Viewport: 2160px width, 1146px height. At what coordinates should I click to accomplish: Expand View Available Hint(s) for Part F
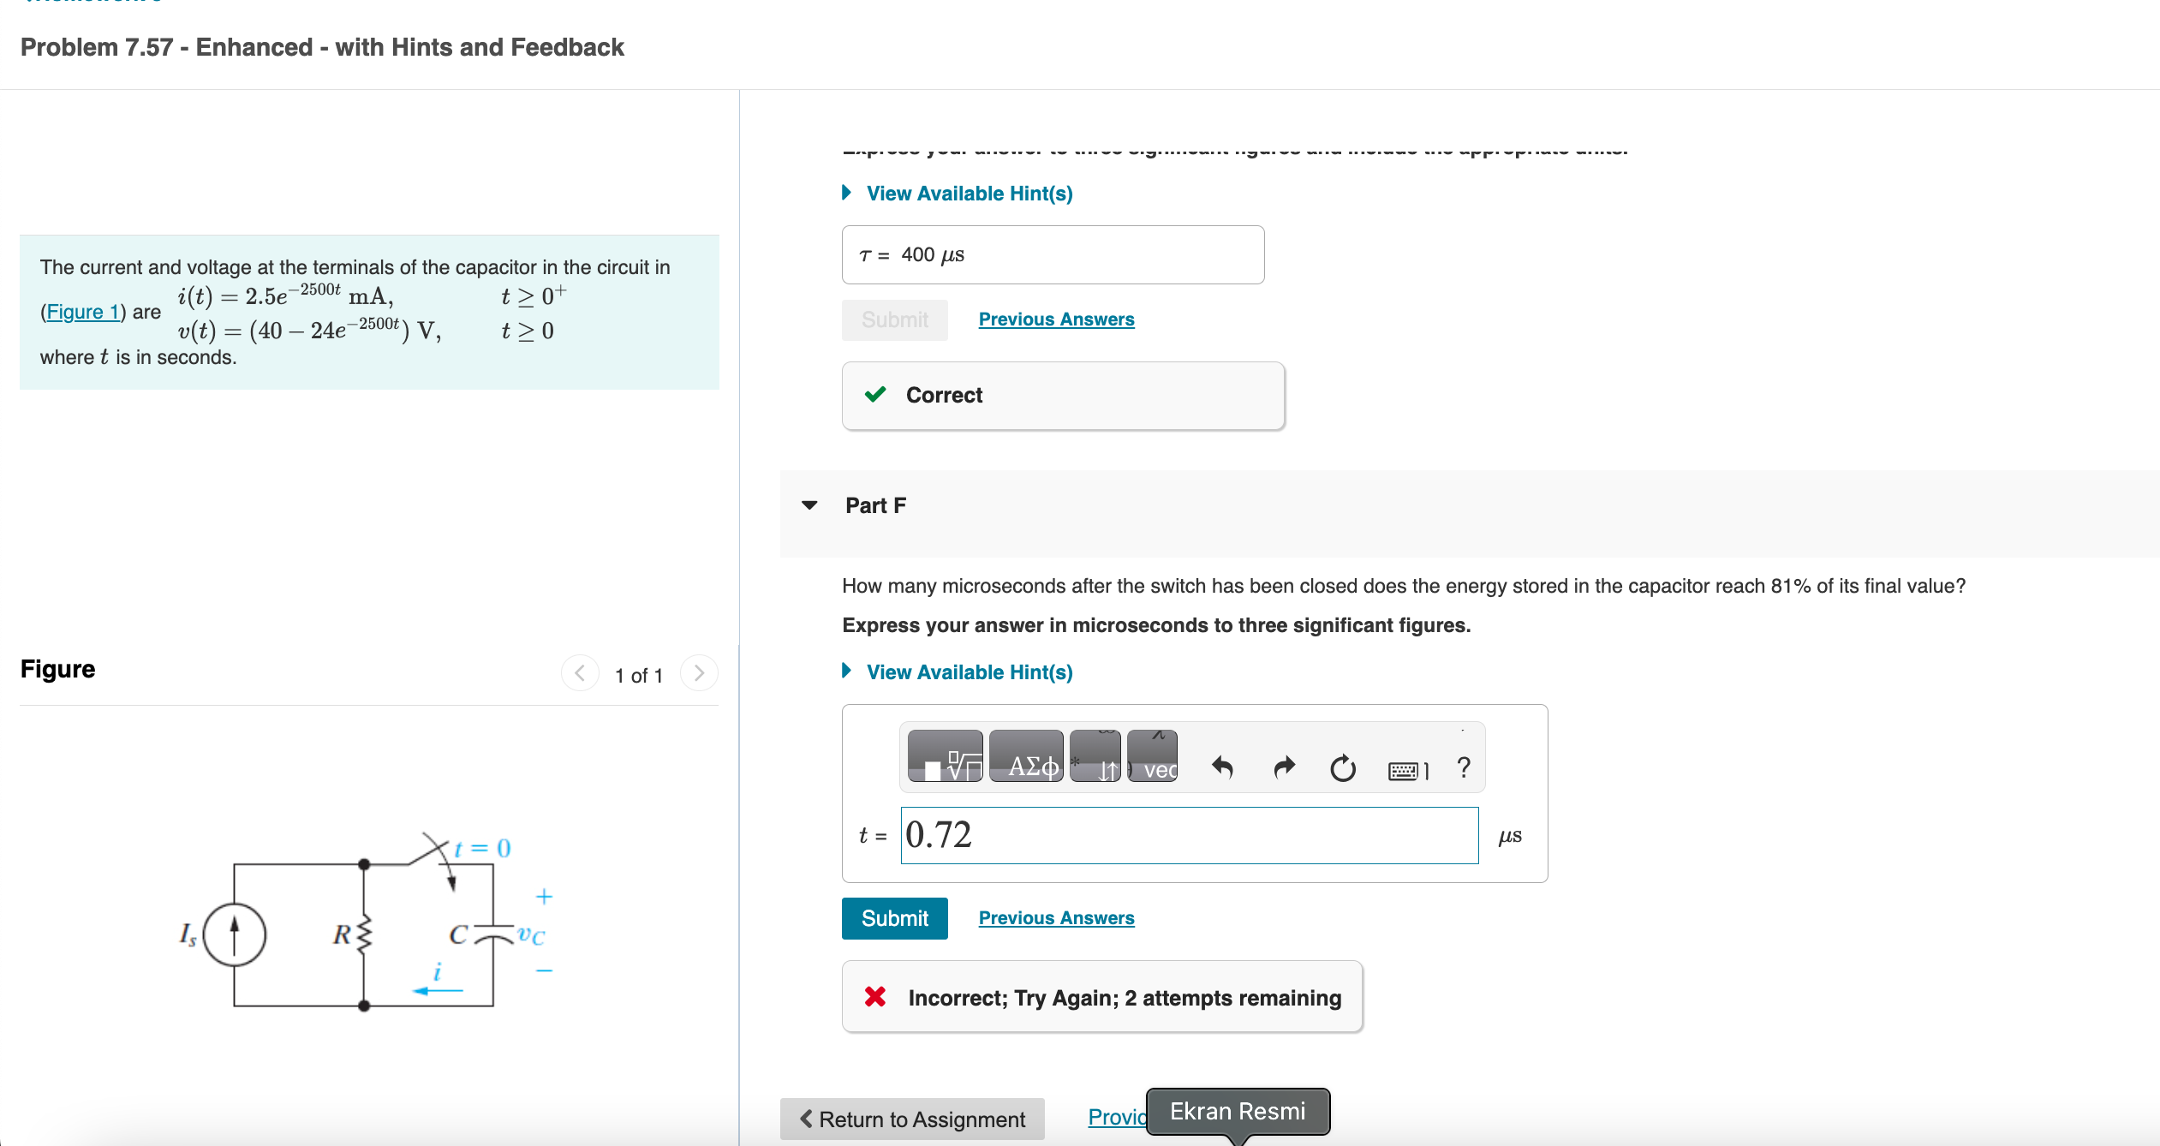pos(969,672)
